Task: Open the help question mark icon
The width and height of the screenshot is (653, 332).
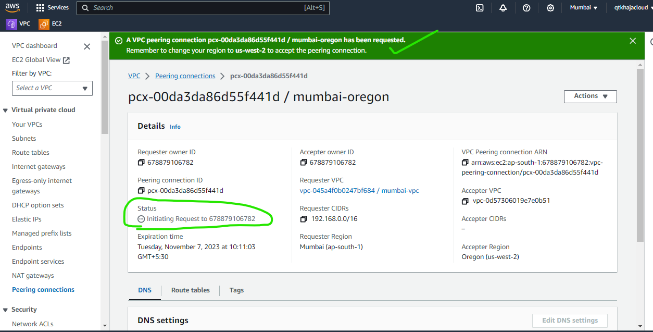Action: [x=526, y=8]
